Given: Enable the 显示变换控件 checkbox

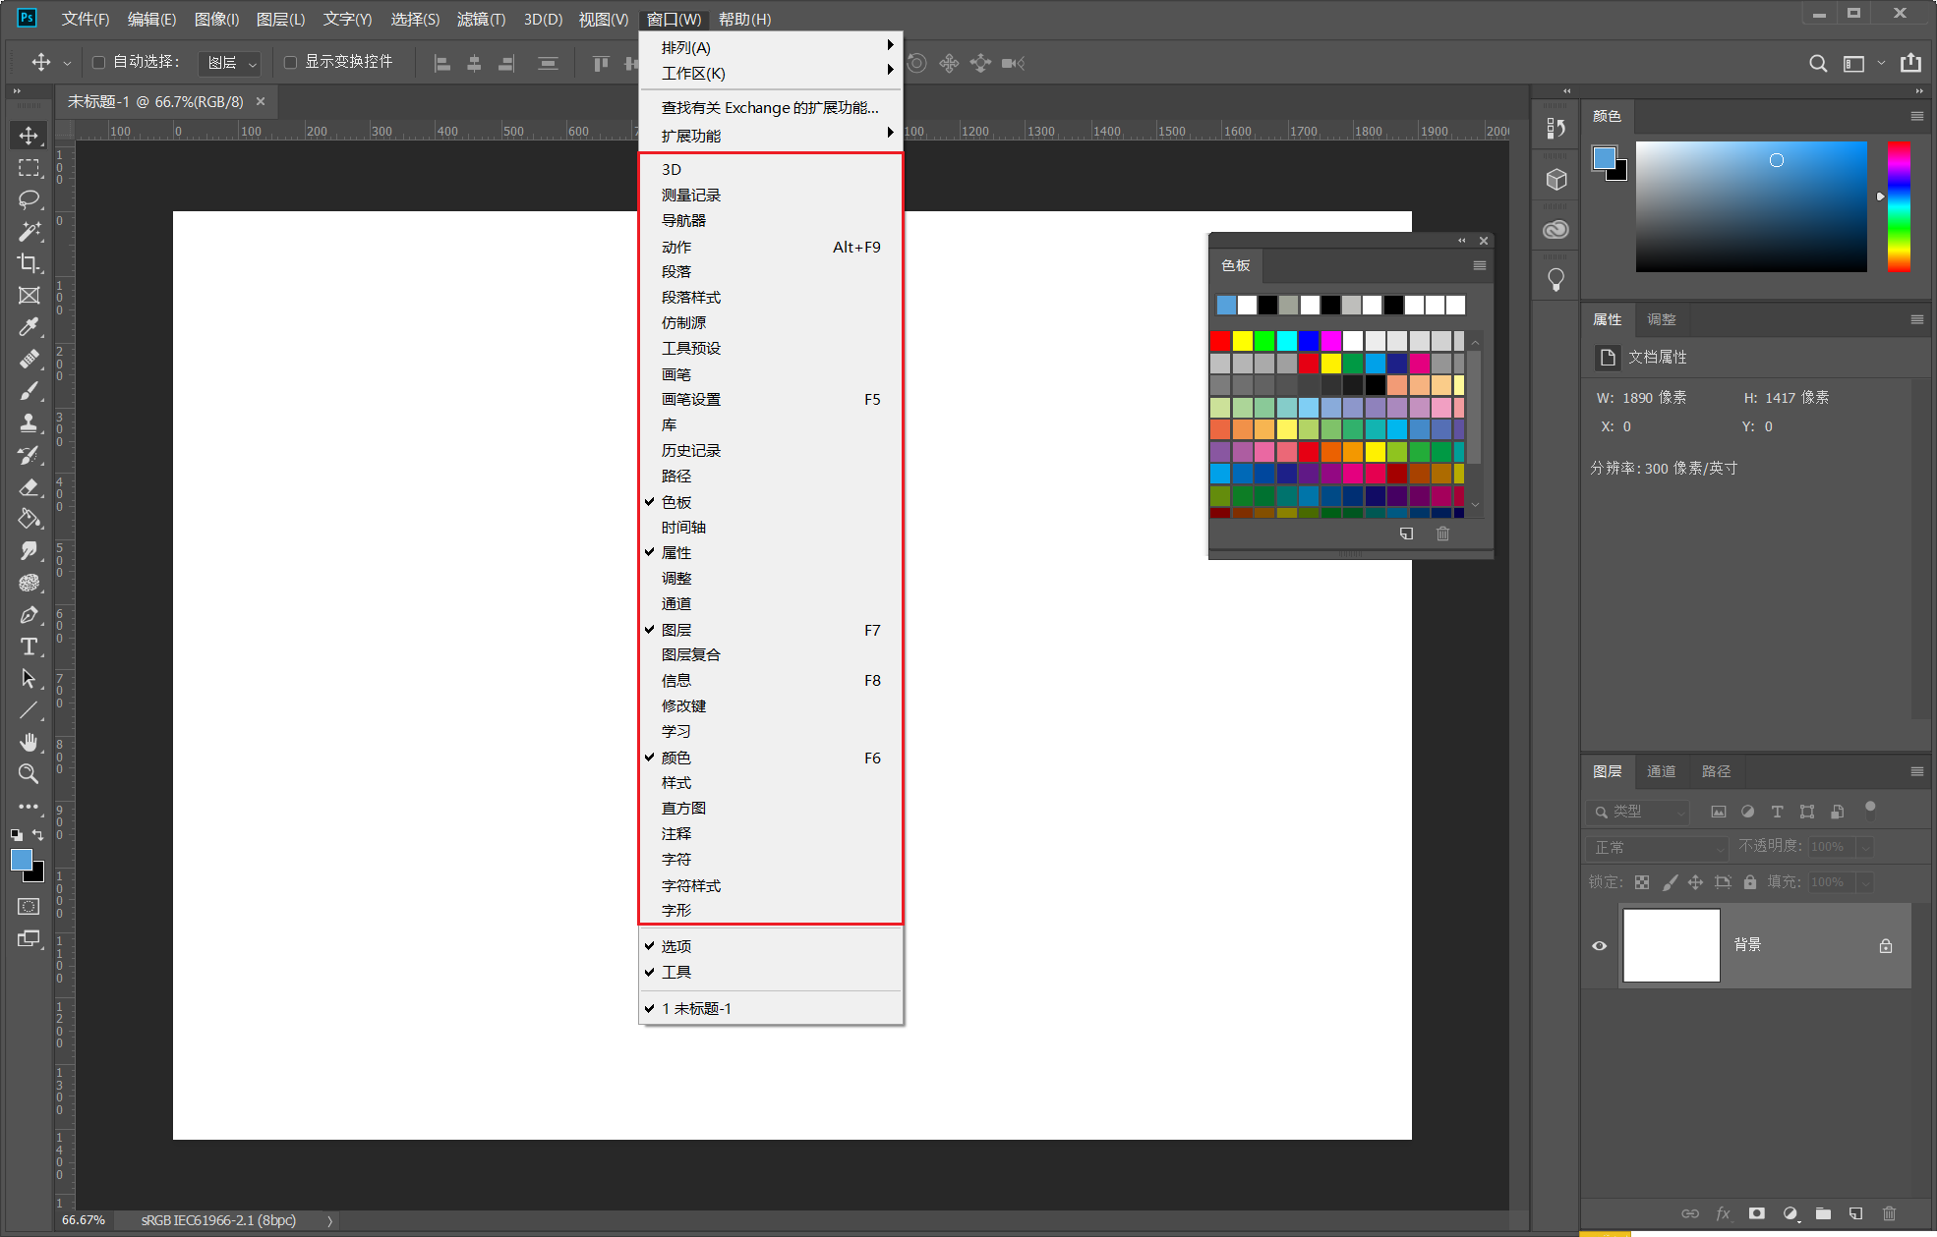Looking at the screenshot, I should coord(290,62).
